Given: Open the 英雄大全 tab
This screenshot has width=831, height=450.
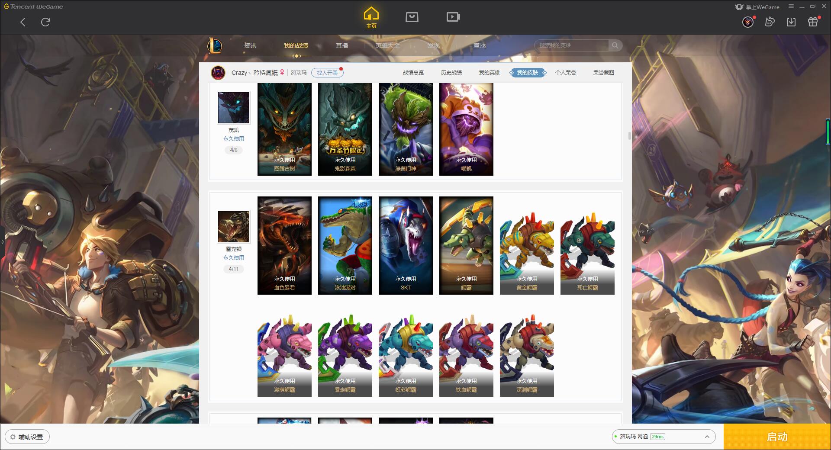Looking at the screenshot, I should (x=388, y=45).
